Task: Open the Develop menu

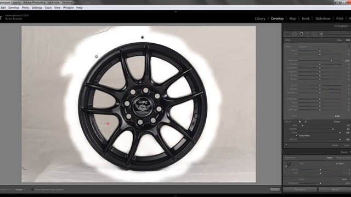Action: click(x=14, y=8)
